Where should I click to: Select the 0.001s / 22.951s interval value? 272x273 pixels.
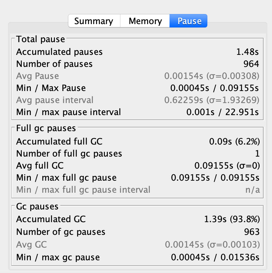223,112
